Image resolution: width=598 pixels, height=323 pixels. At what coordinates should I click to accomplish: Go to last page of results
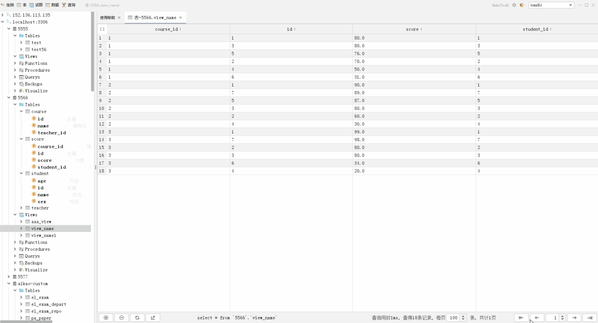pos(590,318)
